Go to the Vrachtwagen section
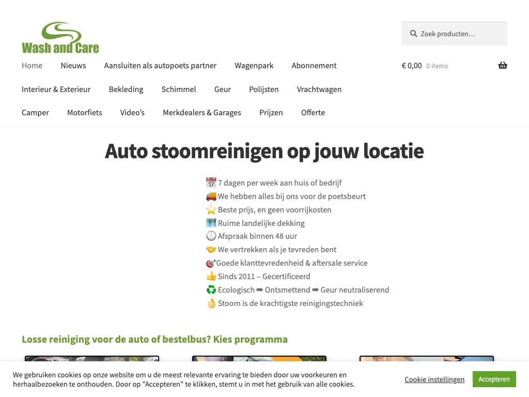529x397 pixels. pyautogui.click(x=319, y=89)
